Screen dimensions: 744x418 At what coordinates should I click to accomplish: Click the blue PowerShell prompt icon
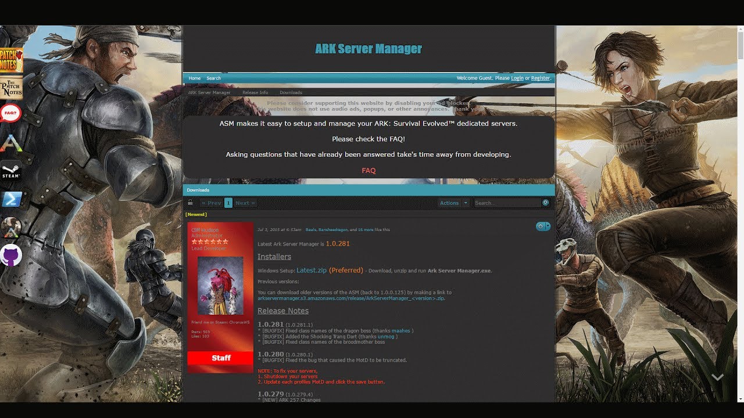(x=11, y=199)
